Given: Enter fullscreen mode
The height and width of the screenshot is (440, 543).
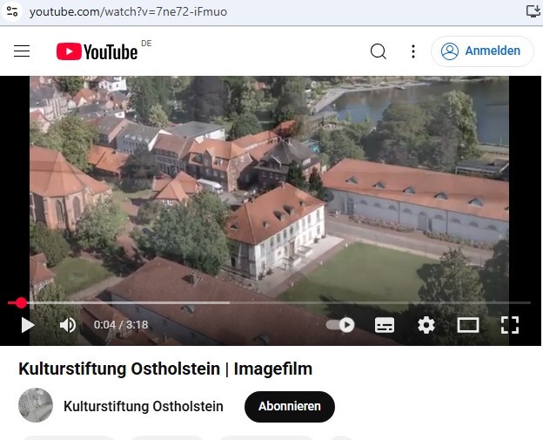Looking at the screenshot, I should coord(510,325).
